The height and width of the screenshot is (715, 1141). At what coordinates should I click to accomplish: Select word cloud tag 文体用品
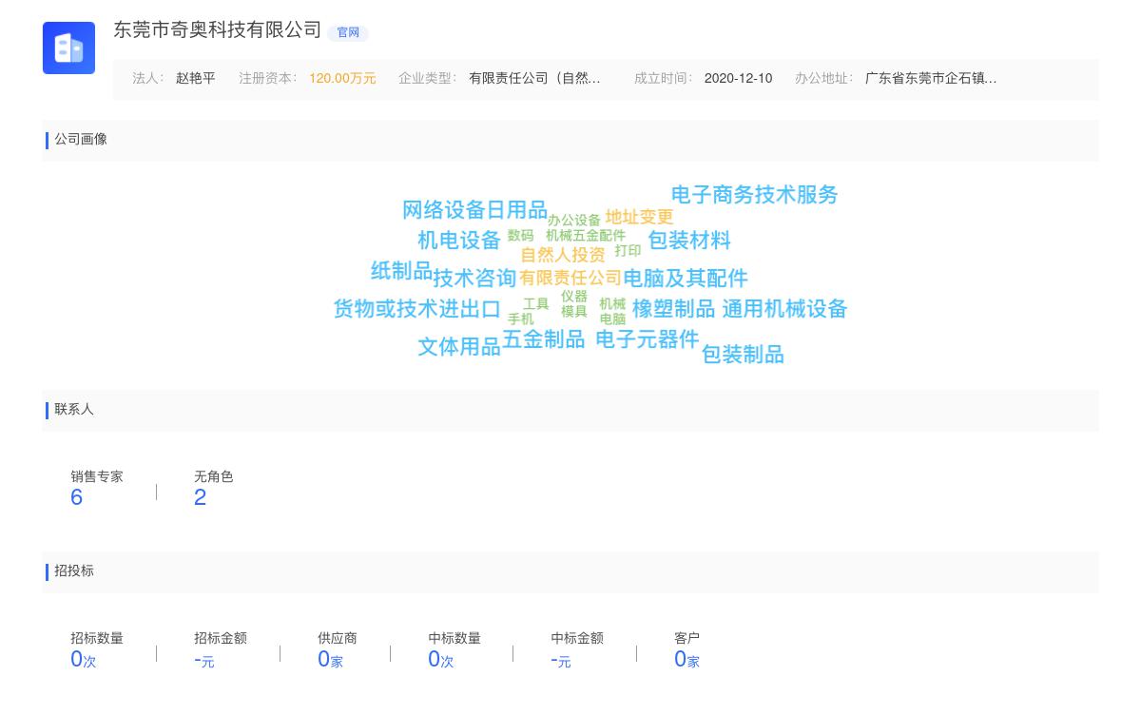[459, 347]
